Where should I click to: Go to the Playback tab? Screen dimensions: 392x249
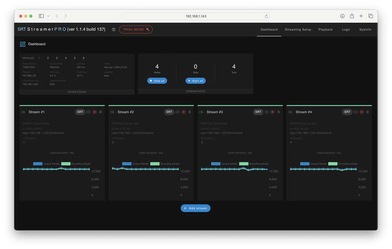pos(325,30)
